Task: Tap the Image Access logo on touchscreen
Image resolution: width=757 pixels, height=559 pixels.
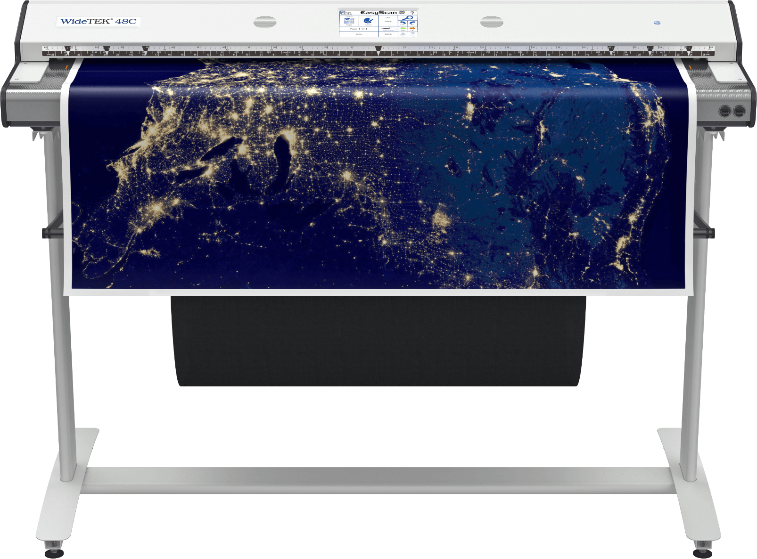Action: (x=346, y=13)
